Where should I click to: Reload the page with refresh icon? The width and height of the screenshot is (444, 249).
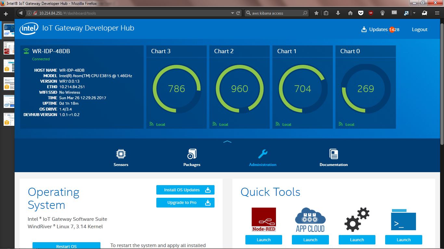tap(238, 13)
